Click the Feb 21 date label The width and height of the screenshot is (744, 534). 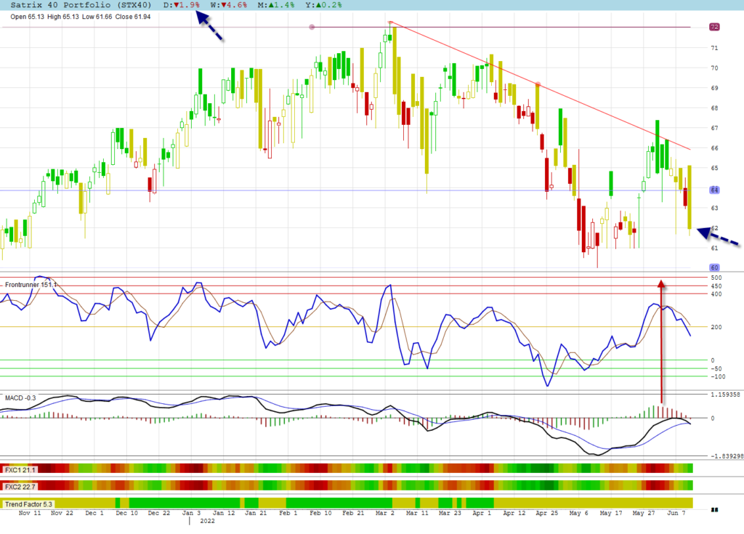[x=353, y=513]
